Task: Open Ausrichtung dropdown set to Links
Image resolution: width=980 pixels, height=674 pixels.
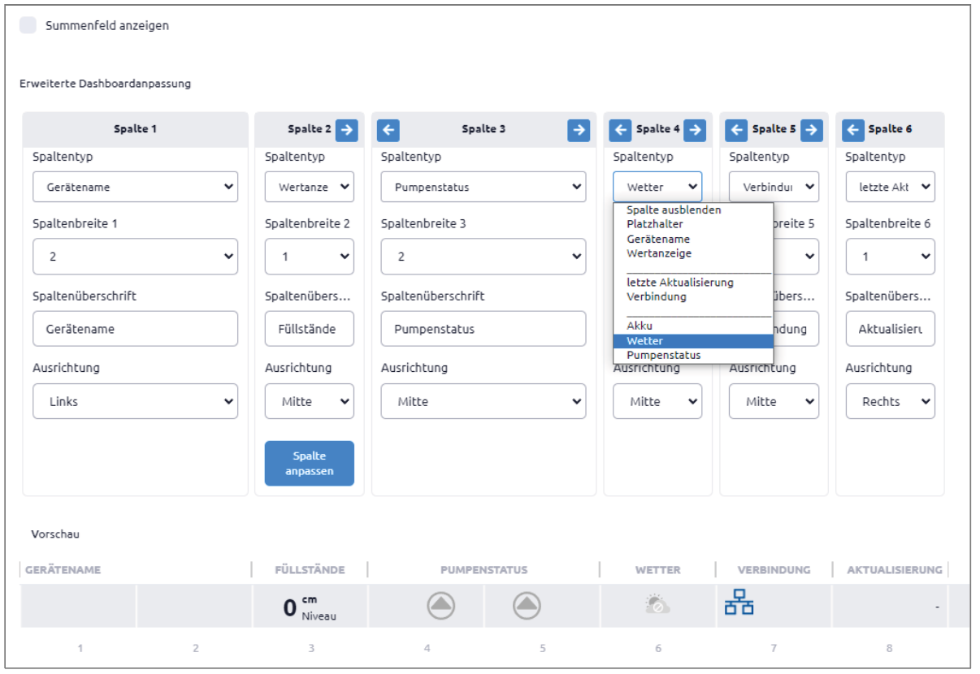Action: (136, 401)
